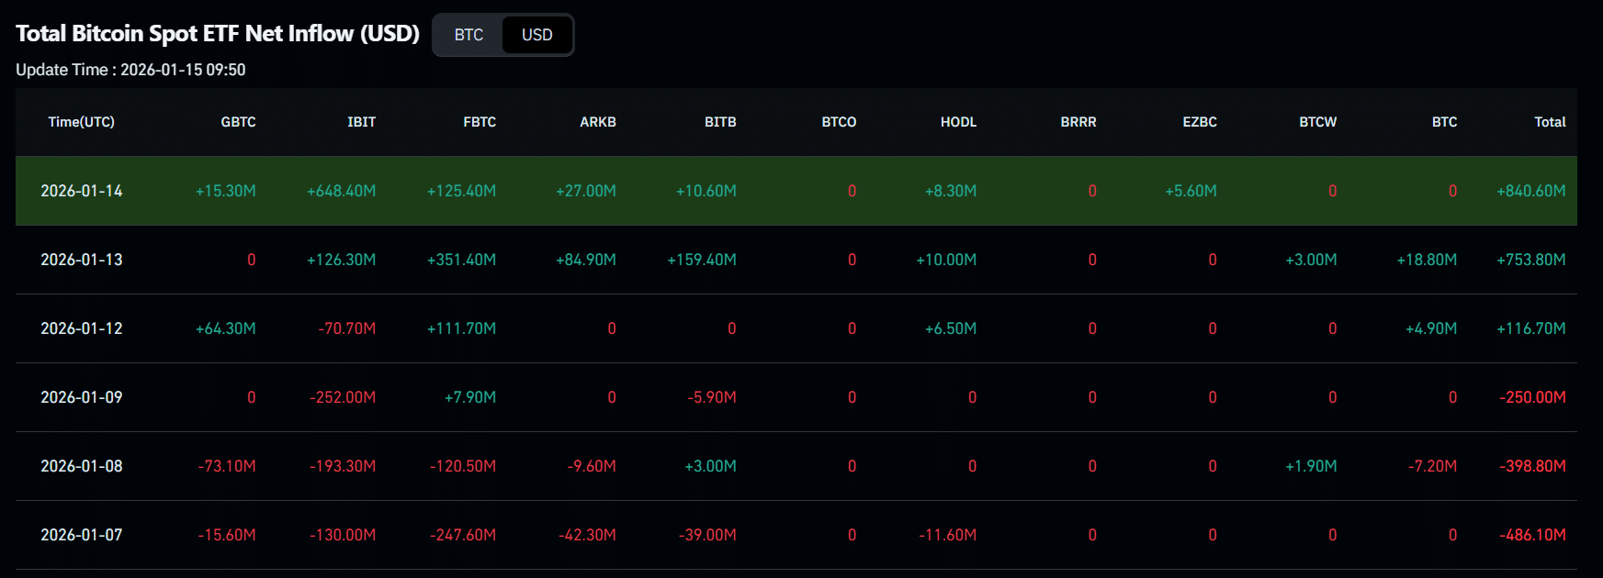Screen dimensions: 1603x578
Task: Click the EZBC value +5.60M
Action: coord(1191,191)
